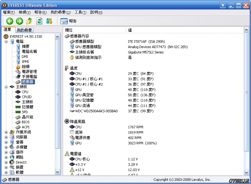Click the 超頻 flame icon
This screenshot has height=184, width=251.
click(x=18, y=67)
